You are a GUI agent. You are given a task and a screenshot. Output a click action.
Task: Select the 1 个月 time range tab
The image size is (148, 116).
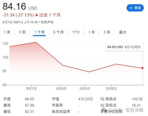pyautogui.click(x=39, y=32)
